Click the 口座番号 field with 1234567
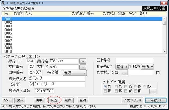The image size is (169, 110). click(x=35, y=72)
